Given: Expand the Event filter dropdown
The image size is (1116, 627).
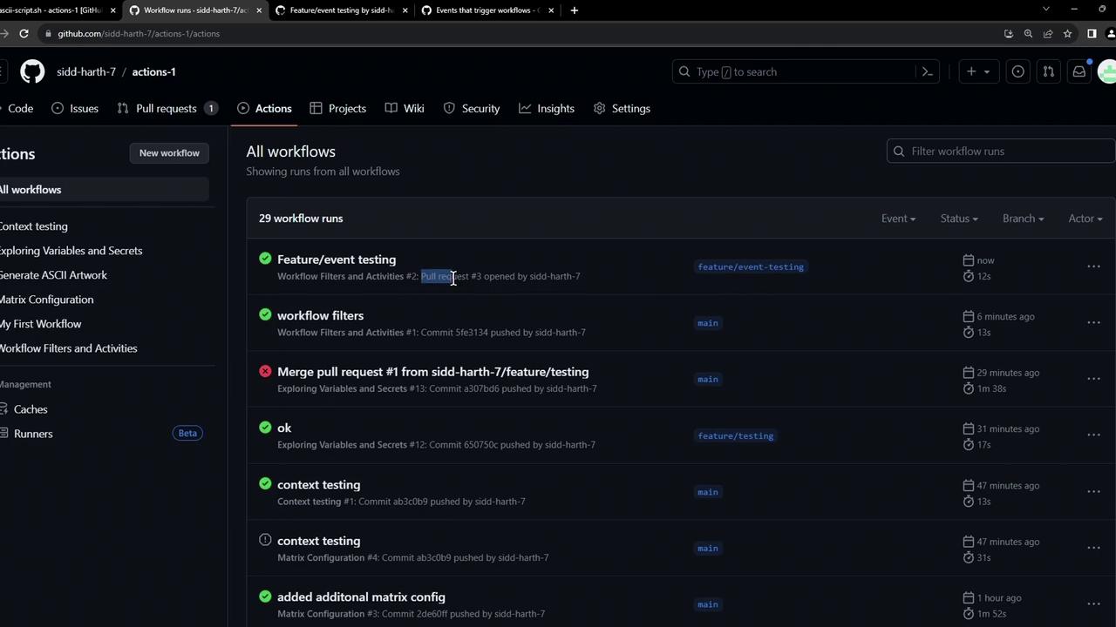Looking at the screenshot, I should pyautogui.click(x=898, y=219).
